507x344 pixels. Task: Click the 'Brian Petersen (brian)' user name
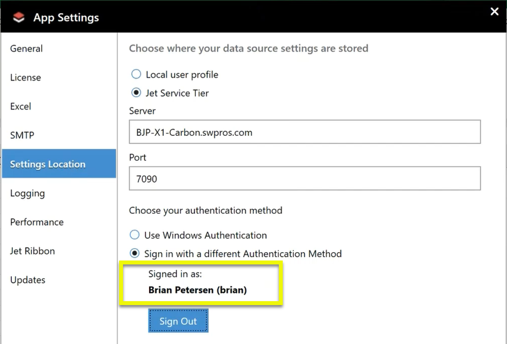tap(198, 290)
